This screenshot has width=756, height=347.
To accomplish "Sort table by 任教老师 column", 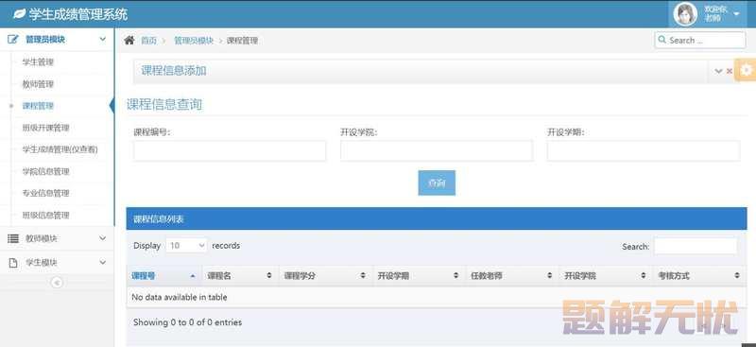I will click(512, 276).
